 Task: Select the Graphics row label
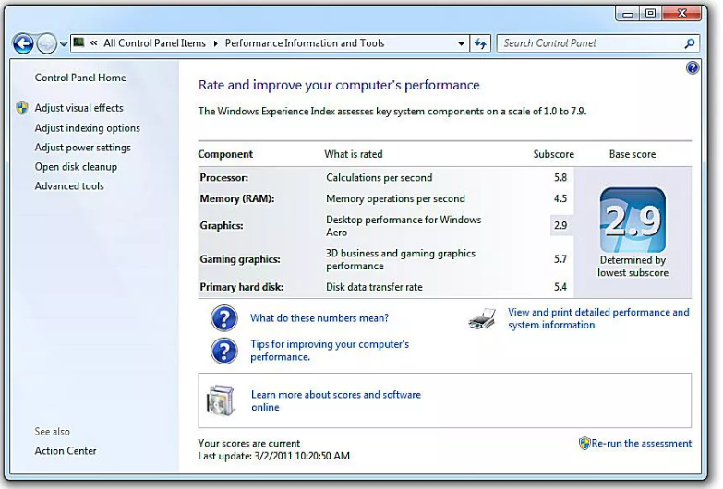(x=222, y=226)
